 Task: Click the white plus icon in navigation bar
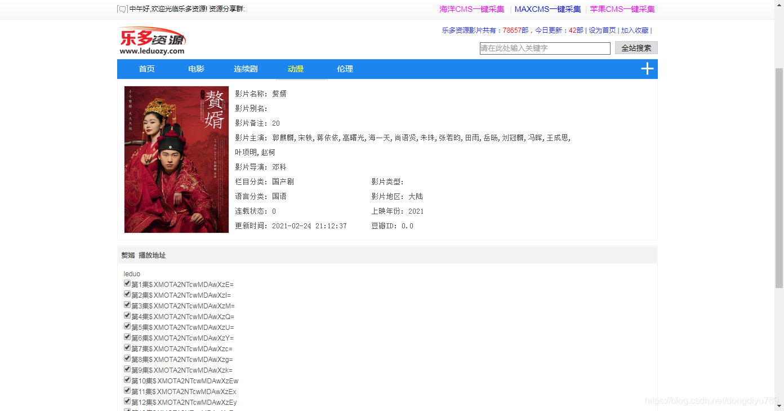(648, 69)
